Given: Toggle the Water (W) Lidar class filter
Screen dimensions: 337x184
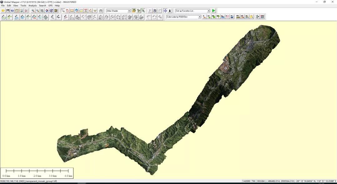Looking at the screenshot, I should coord(232,17).
